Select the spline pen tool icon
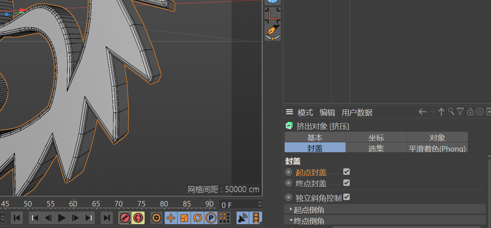Screen dimensions: 491x228 click(x=272, y=33)
